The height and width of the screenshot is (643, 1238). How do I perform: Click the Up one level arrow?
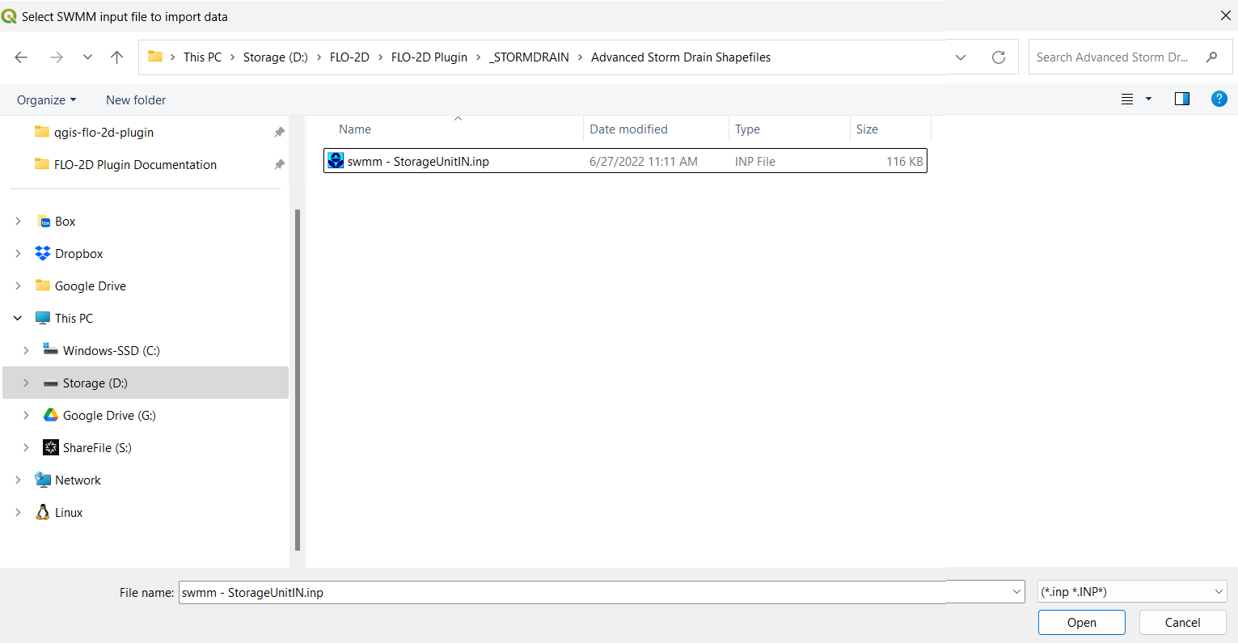117,57
